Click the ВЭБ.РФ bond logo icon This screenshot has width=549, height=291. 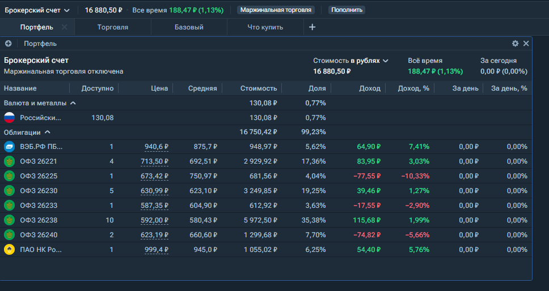(10, 147)
